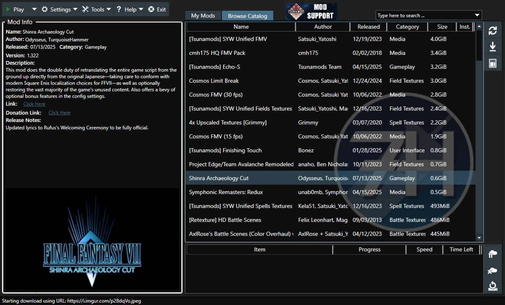Select '[Tsunamods] SYW Unified Fields Textures' row
The height and width of the screenshot is (305, 505).
(330, 109)
